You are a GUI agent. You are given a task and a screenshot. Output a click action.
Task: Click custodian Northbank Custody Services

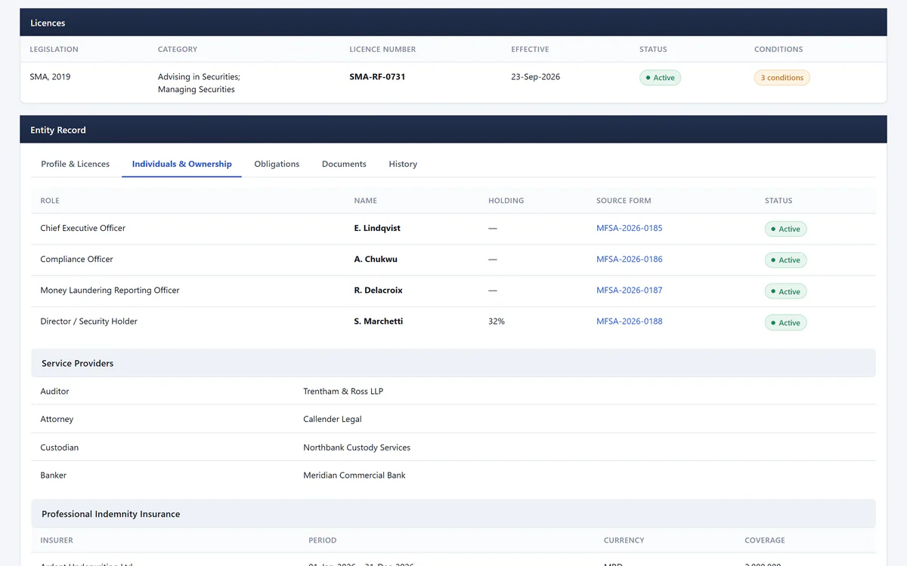tap(357, 448)
